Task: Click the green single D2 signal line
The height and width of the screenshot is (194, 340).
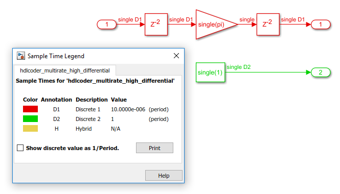Action: pos(268,72)
